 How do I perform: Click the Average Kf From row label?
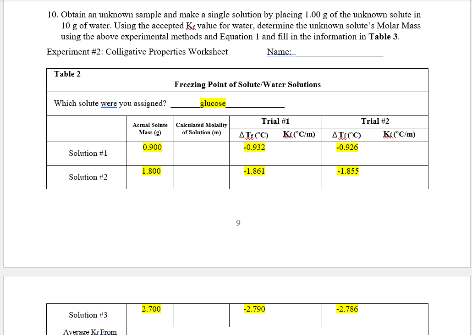click(x=90, y=332)
